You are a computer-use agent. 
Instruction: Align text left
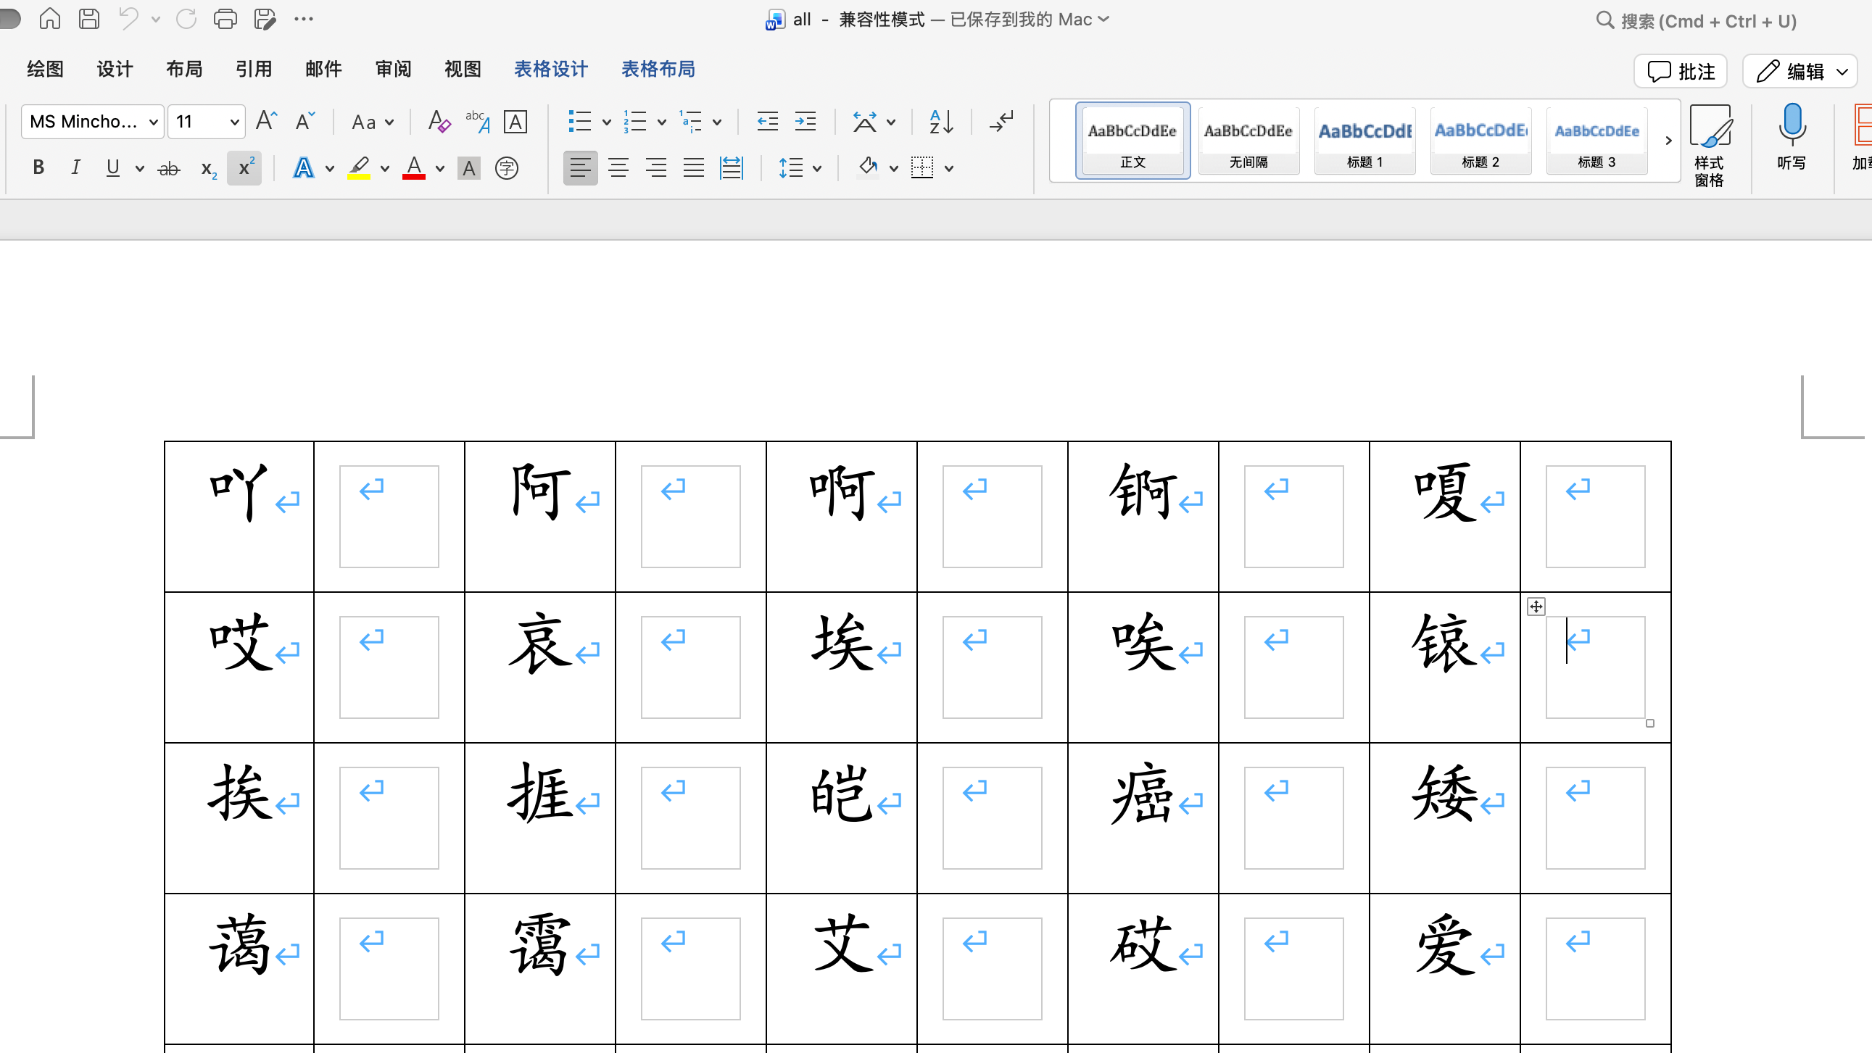[x=580, y=168]
